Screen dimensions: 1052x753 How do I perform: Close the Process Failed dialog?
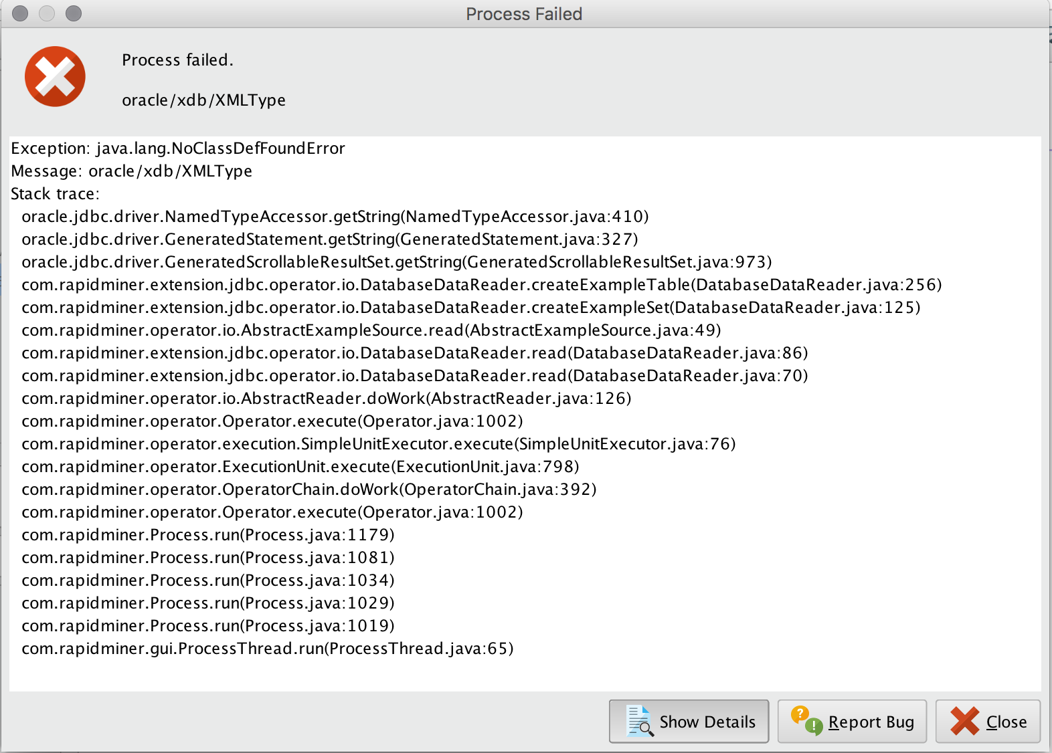click(988, 722)
